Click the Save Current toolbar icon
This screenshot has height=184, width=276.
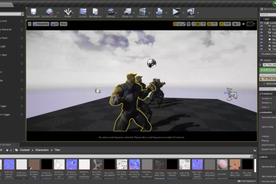(33, 11)
